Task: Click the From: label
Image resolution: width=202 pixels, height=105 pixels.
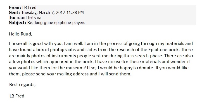Action: (15, 8)
